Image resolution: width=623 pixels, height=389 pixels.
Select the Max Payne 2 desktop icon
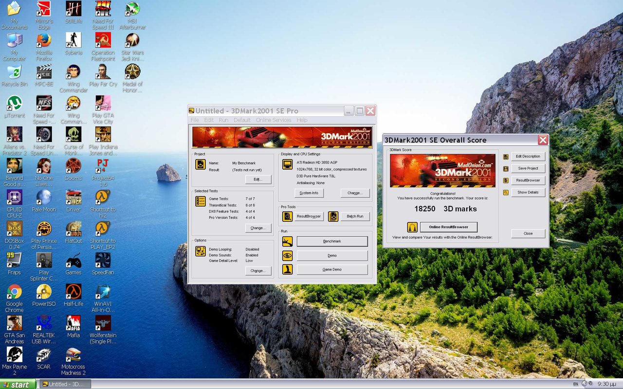pyautogui.click(x=14, y=360)
